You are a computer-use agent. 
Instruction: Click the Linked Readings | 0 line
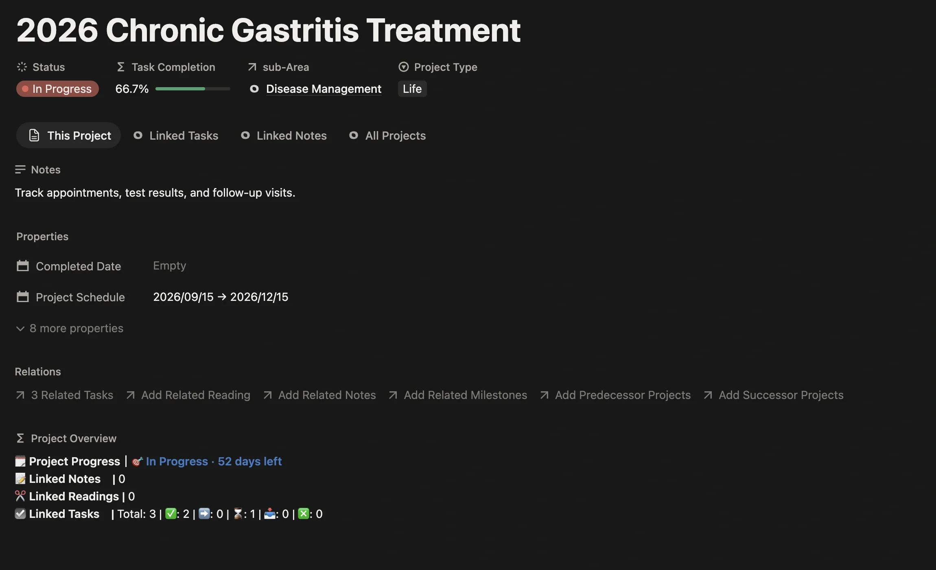[x=75, y=496]
